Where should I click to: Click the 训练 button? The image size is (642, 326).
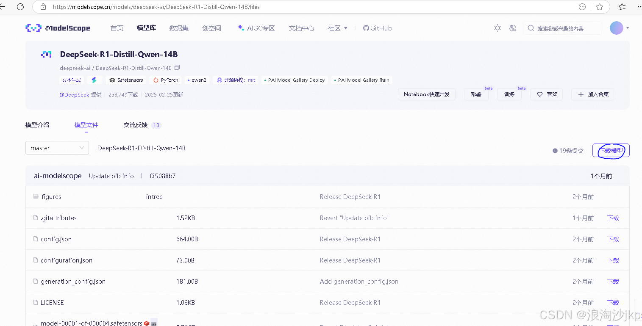point(509,94)
